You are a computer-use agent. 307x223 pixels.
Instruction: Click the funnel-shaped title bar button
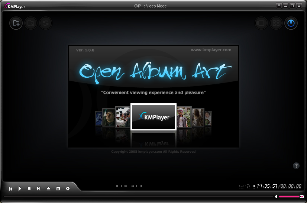click(x=279, y=6)
